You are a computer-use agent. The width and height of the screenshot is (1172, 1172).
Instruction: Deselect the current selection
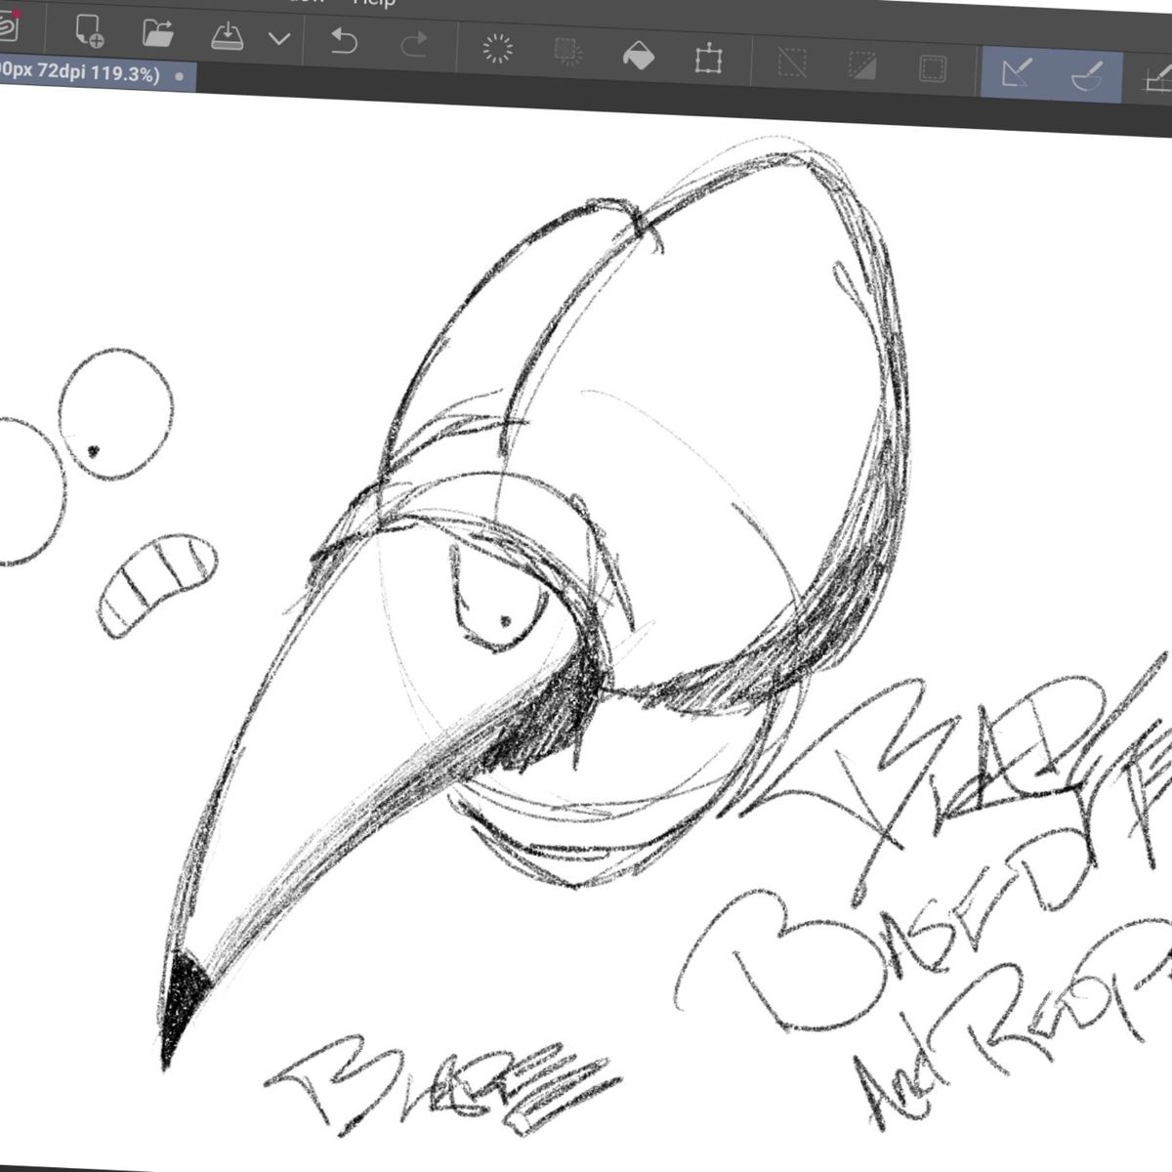(792, 63)
